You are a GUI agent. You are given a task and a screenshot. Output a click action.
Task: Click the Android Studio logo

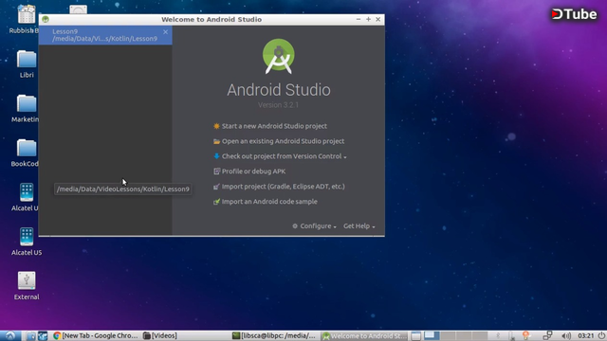click(278, 57)
